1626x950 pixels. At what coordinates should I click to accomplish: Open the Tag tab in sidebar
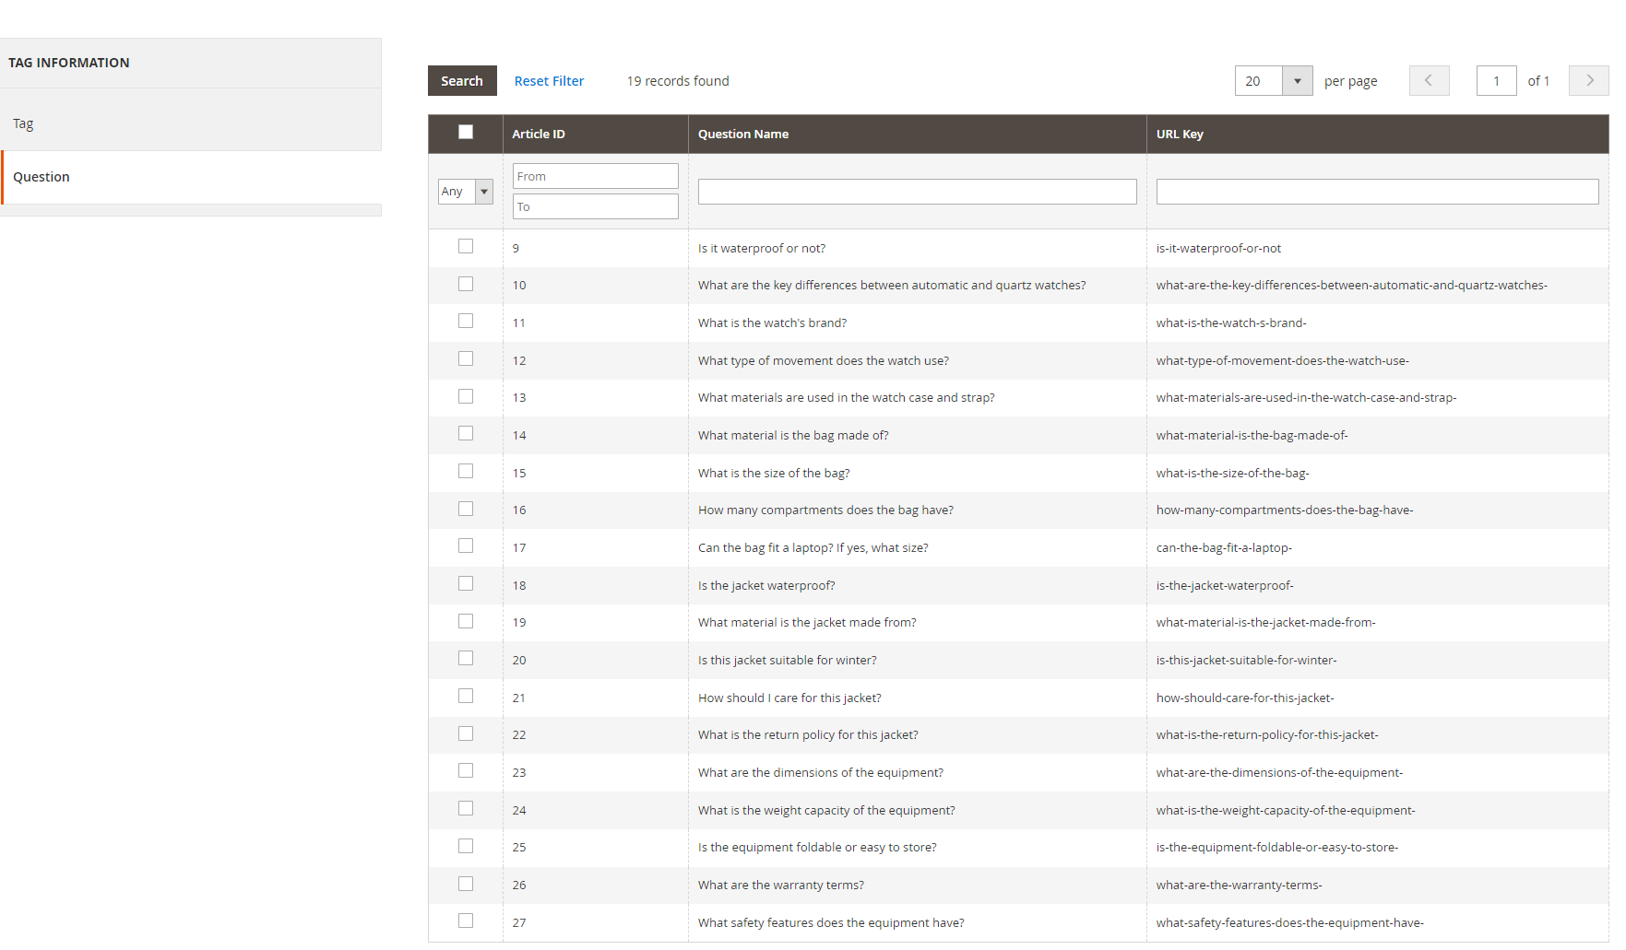(191, 123)
